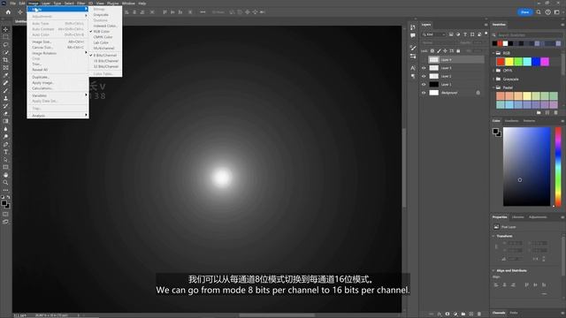566x318 pixels.
Task: Select the Eyedropper tool
Action: click(5, 75)
